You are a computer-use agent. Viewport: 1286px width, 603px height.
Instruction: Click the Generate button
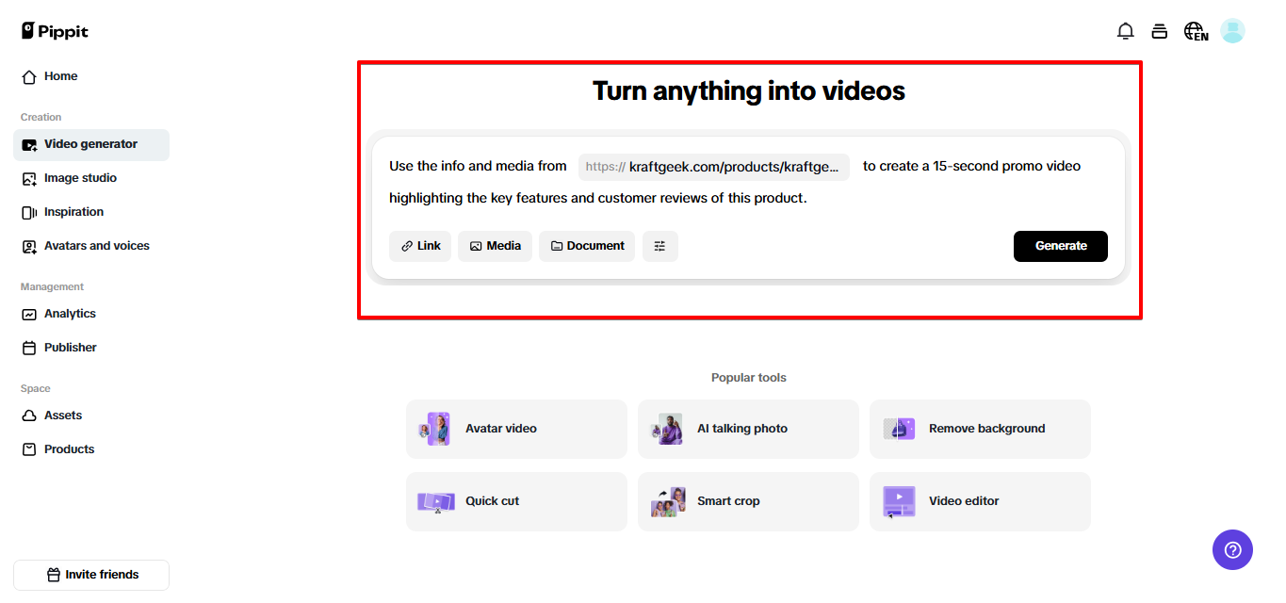pos(1060,246)
